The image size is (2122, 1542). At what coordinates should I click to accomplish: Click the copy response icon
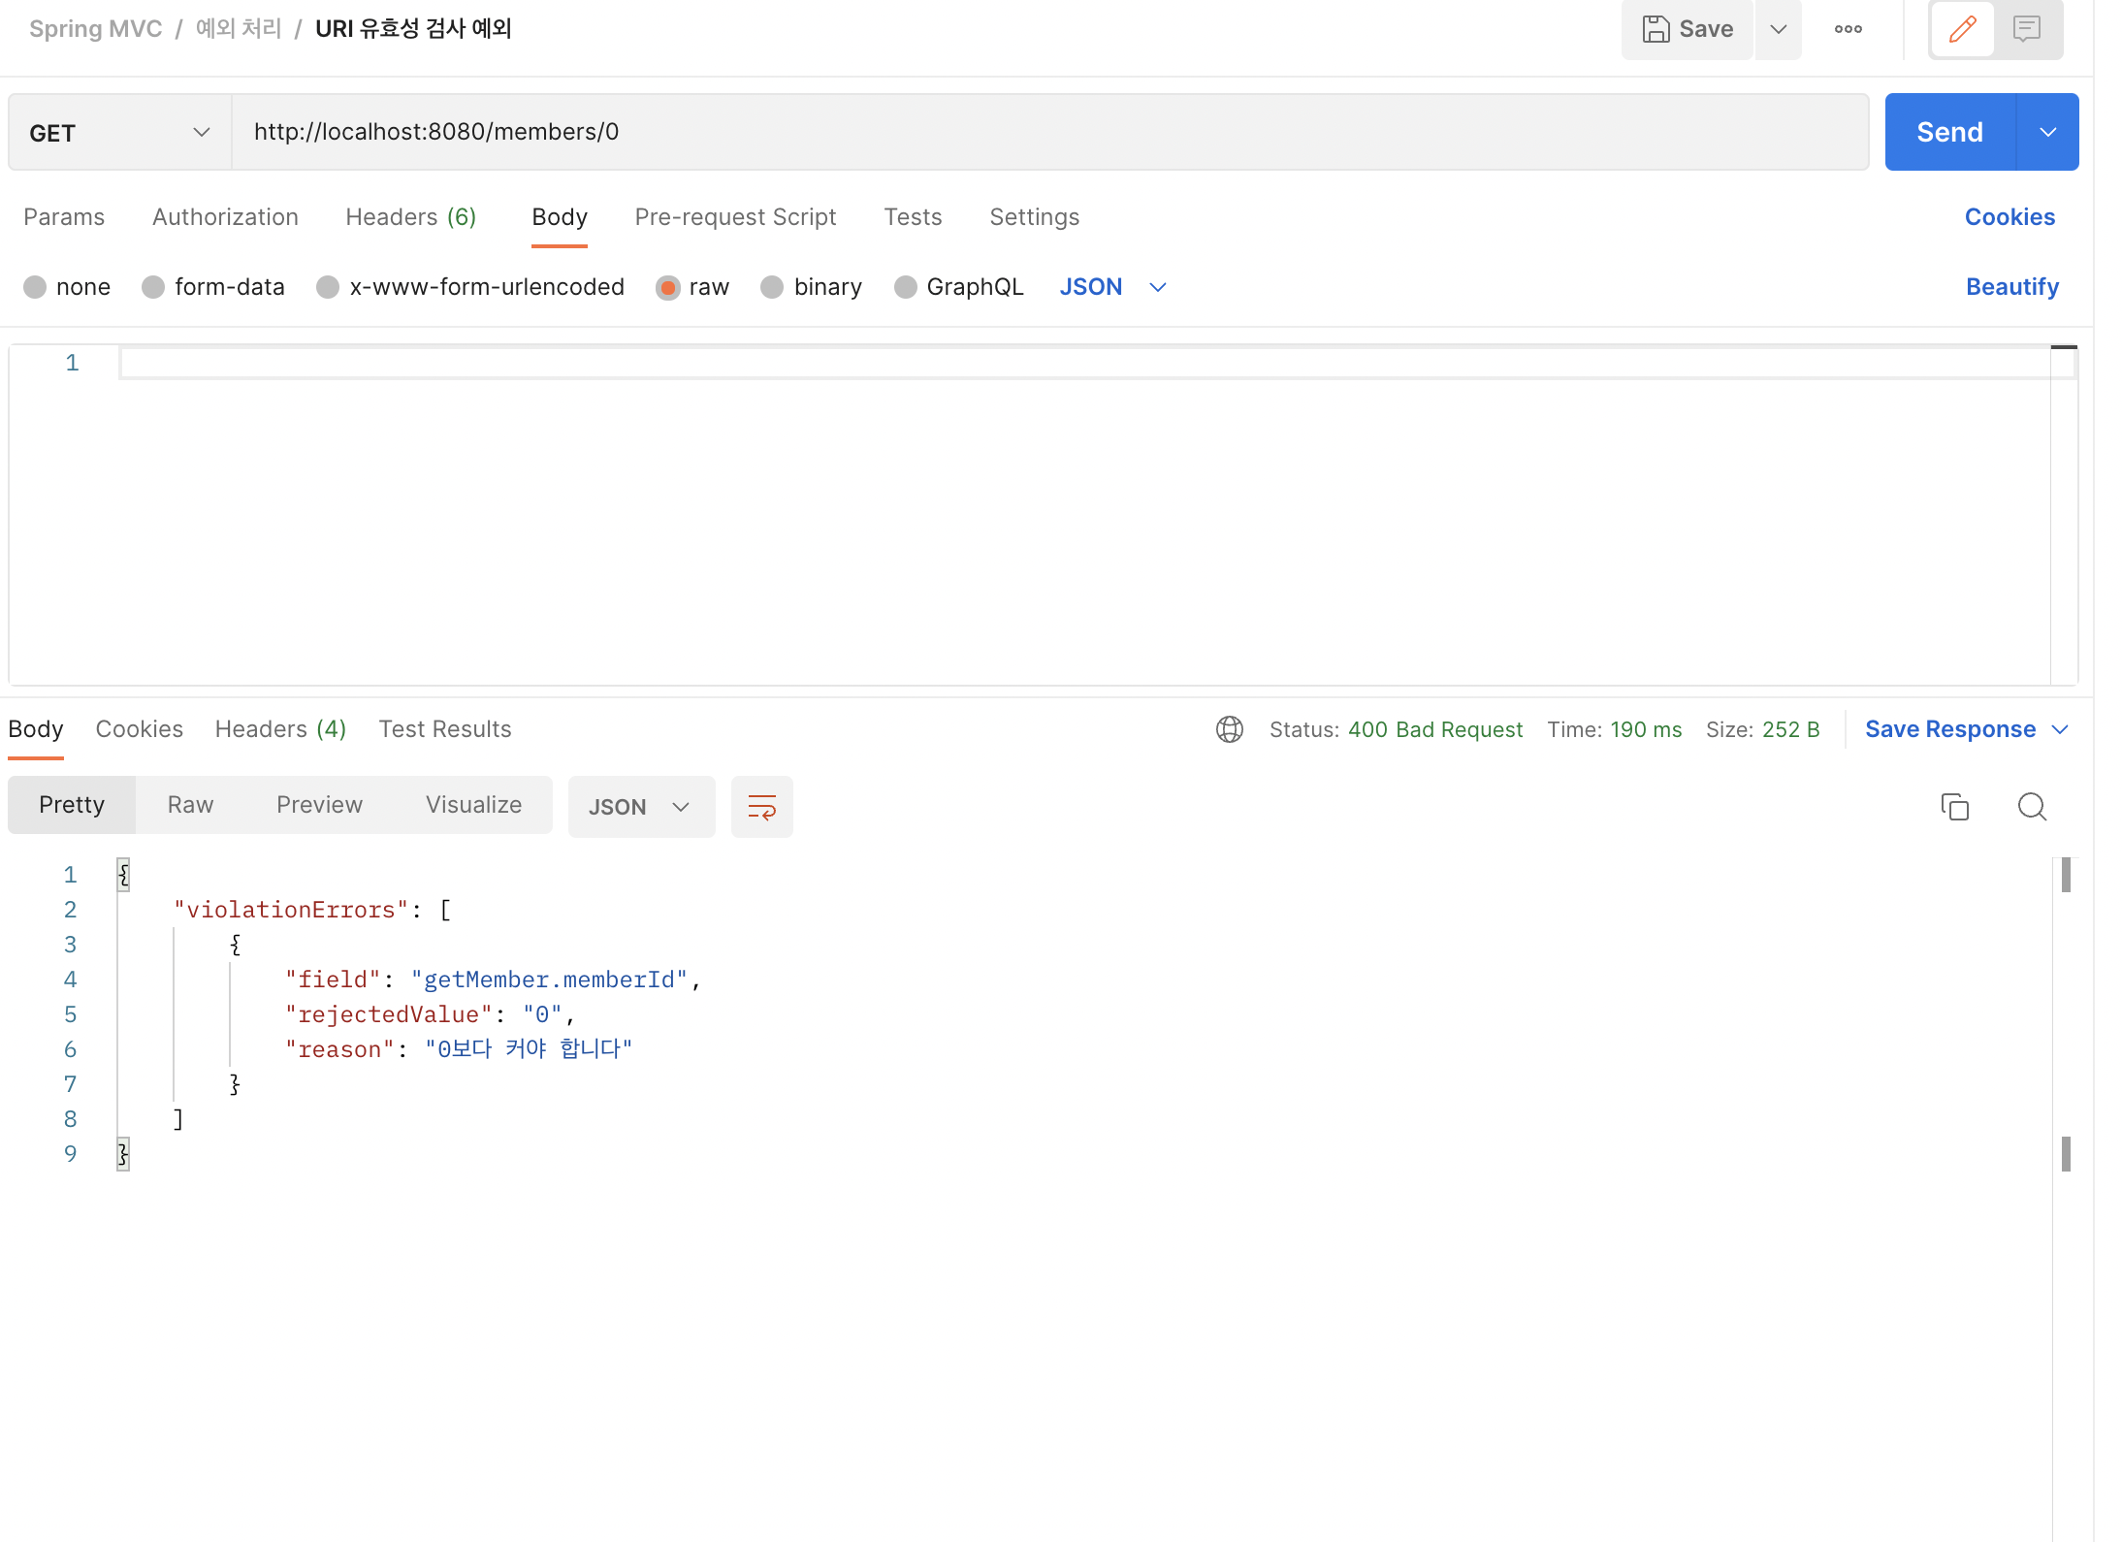tap(1954, 806)
